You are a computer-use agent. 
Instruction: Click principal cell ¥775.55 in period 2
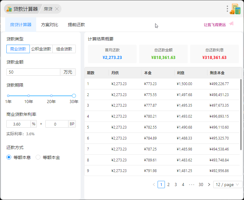(x=150, y=95)
